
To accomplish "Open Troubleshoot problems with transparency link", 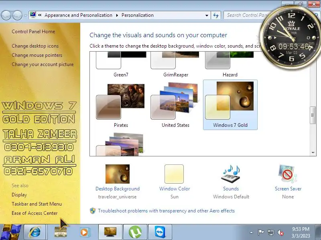I will coord(166,211).
